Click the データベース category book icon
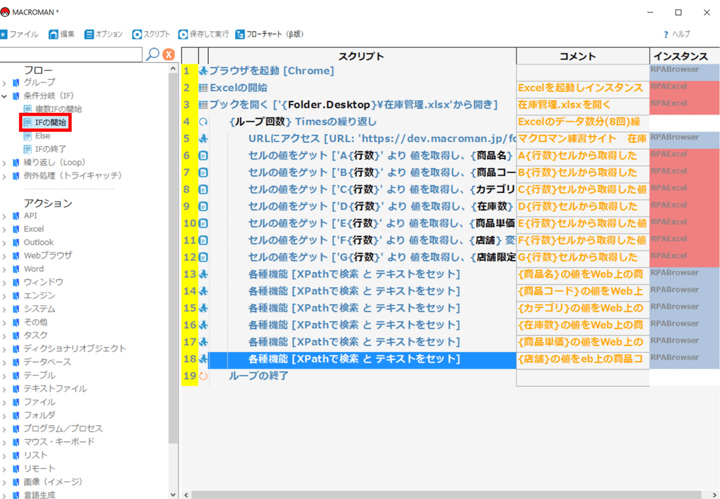The width and height of the screenshot is (720, 499). point(16,362)
